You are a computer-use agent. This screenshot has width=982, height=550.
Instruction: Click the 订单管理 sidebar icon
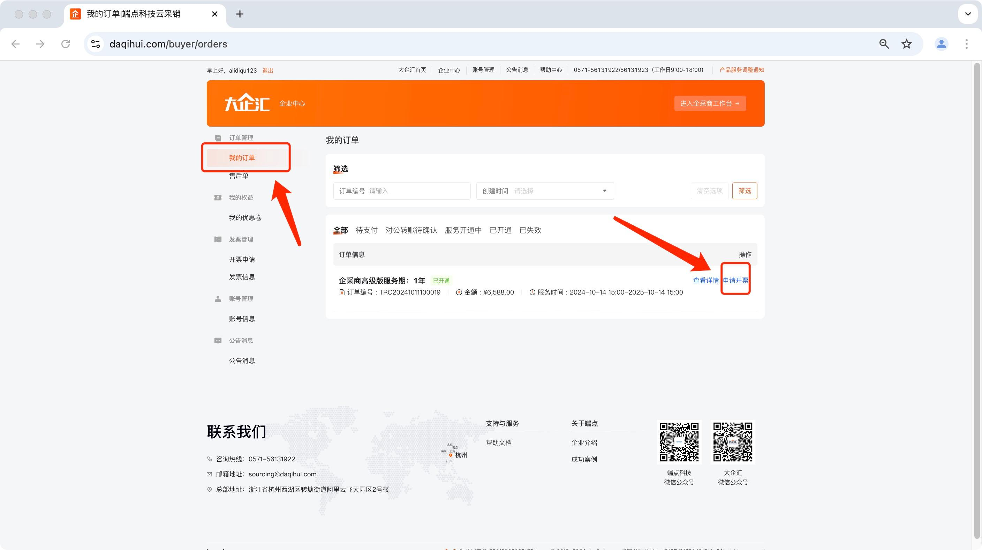click(x=218, y=138)
